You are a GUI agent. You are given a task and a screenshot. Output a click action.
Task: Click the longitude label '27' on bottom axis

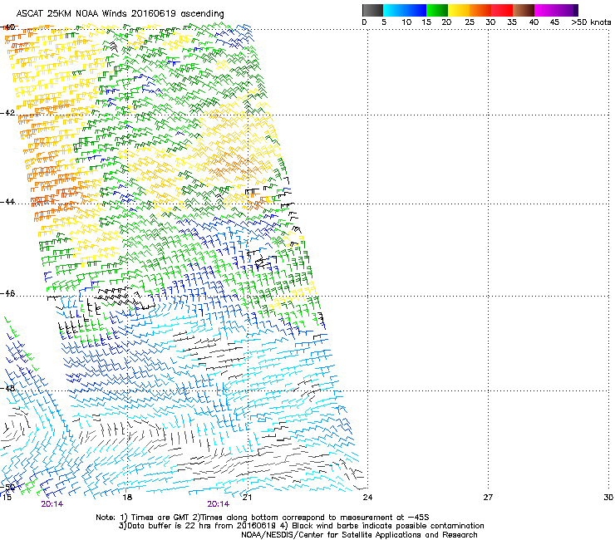(488, 498)
